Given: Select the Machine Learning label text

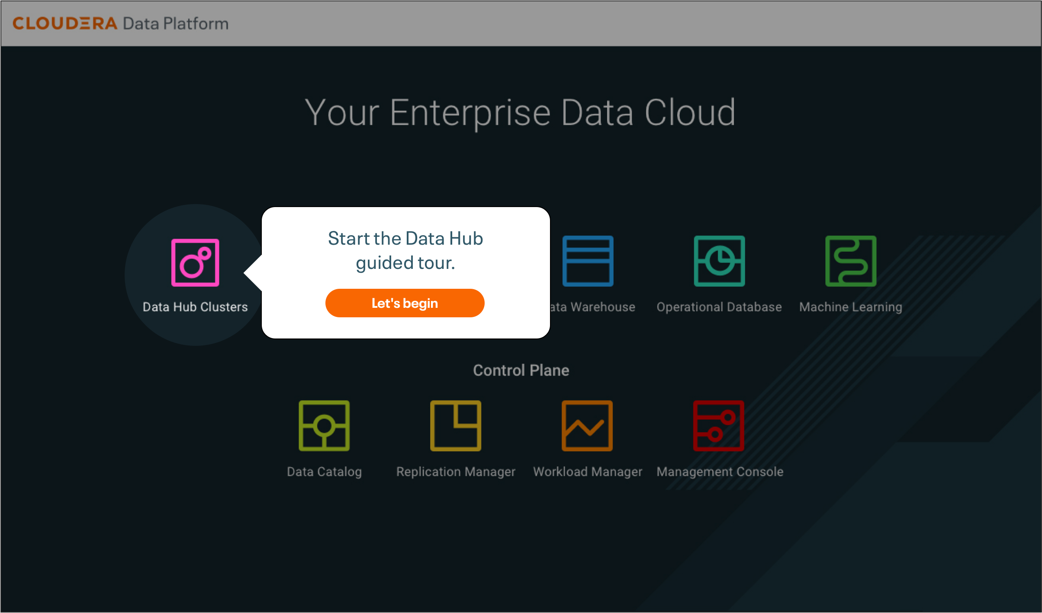Looking at the screenshot, I should [x=850, y=307].
